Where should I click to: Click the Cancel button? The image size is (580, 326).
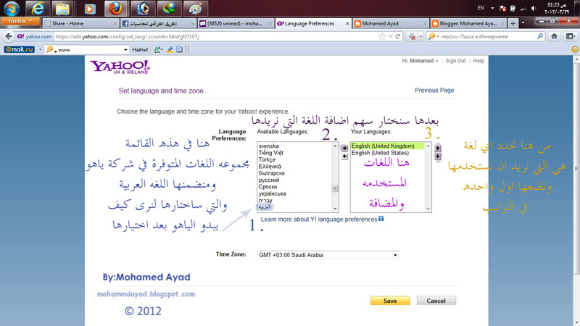click(x=436, y=301)
